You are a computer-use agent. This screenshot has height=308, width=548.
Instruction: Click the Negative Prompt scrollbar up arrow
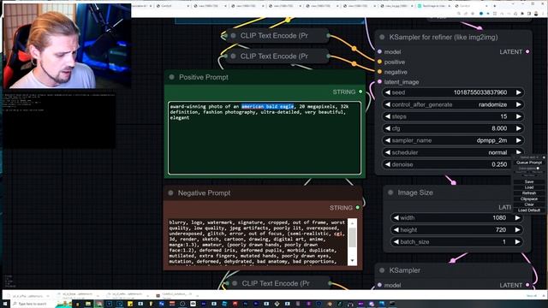pyautogui.click(x=352, y=223)
